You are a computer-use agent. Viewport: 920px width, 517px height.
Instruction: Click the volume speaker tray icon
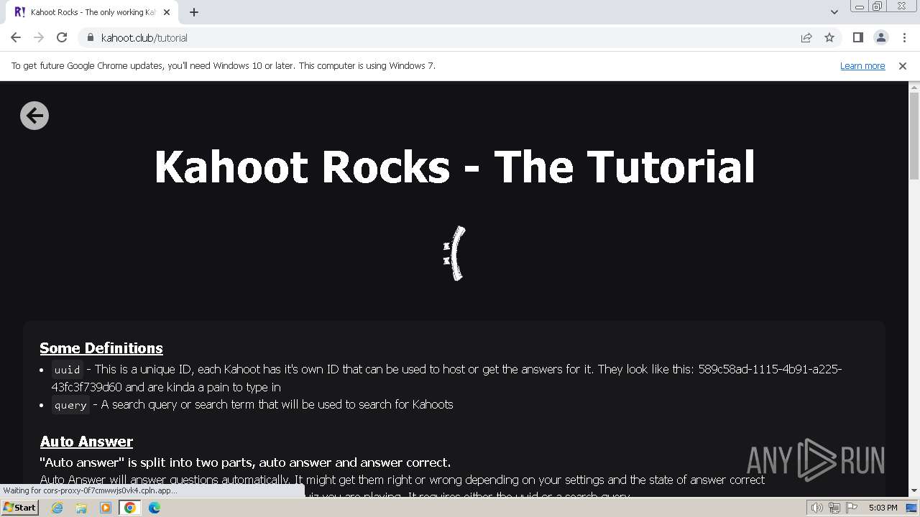coord(817,508)
